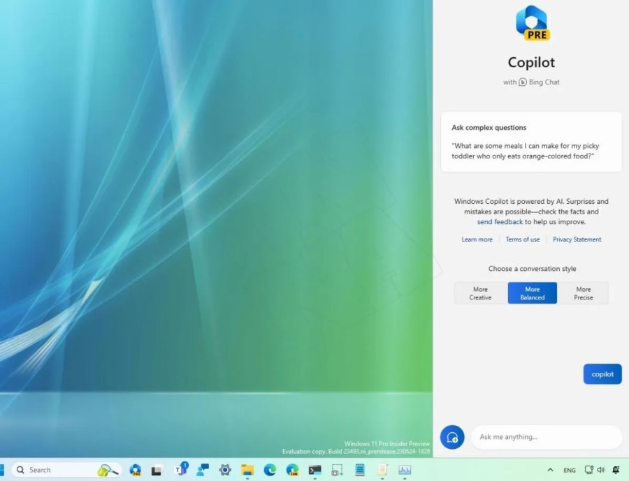Click the Ask complex questions card
629x481 pixels.
click(x=531, y=142)
